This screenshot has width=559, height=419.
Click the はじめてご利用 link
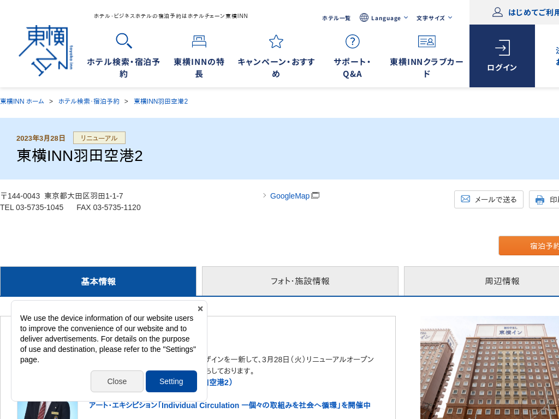point(533,13)
